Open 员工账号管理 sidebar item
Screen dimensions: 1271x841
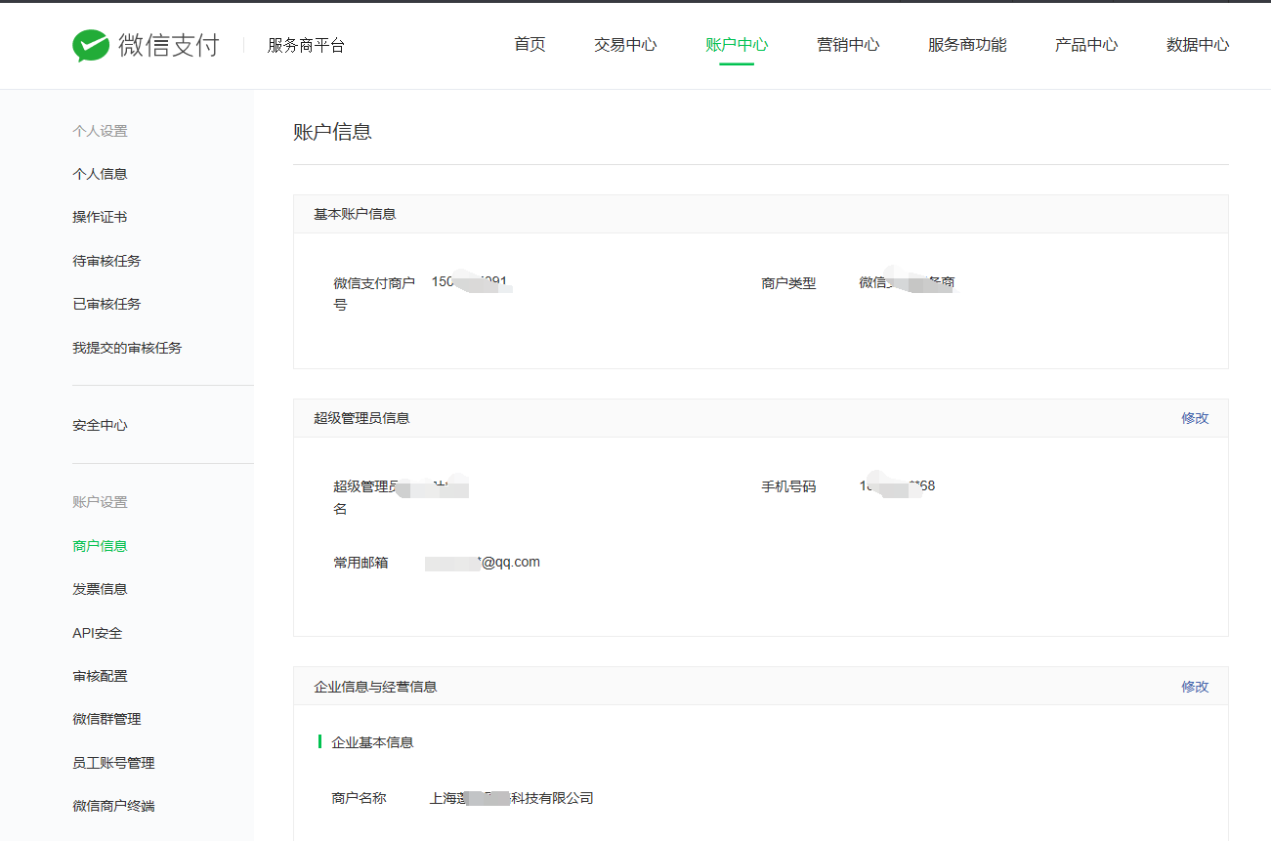point(113,763)
